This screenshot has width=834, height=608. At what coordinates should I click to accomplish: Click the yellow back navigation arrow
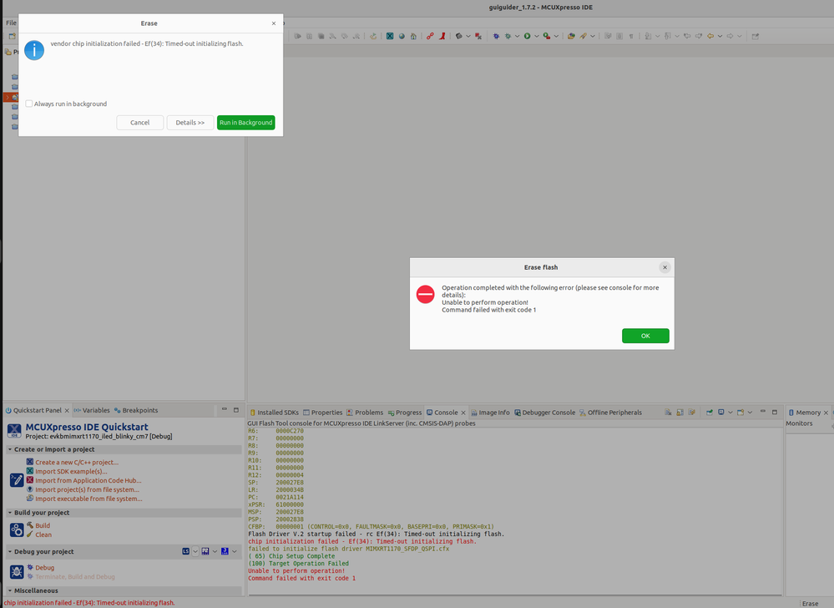[710, 36]
